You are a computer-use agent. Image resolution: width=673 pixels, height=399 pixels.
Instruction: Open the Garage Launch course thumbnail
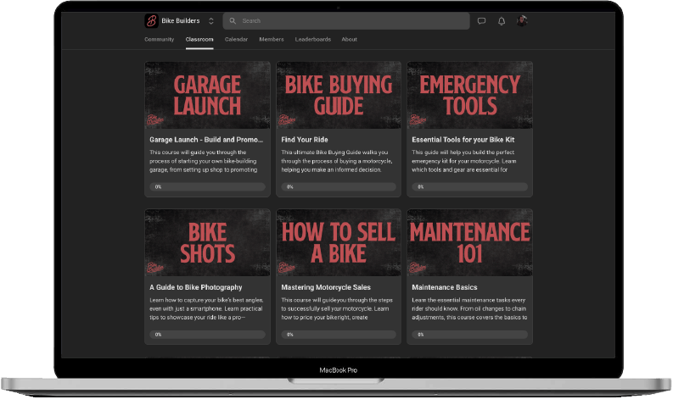click(x=207, y=95)
